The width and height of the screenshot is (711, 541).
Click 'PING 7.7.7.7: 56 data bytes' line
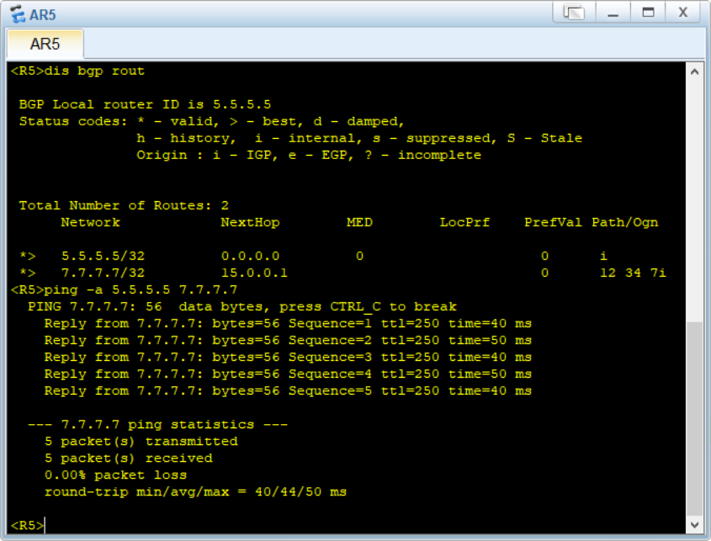pyautogui.click(x=242, y=306)
